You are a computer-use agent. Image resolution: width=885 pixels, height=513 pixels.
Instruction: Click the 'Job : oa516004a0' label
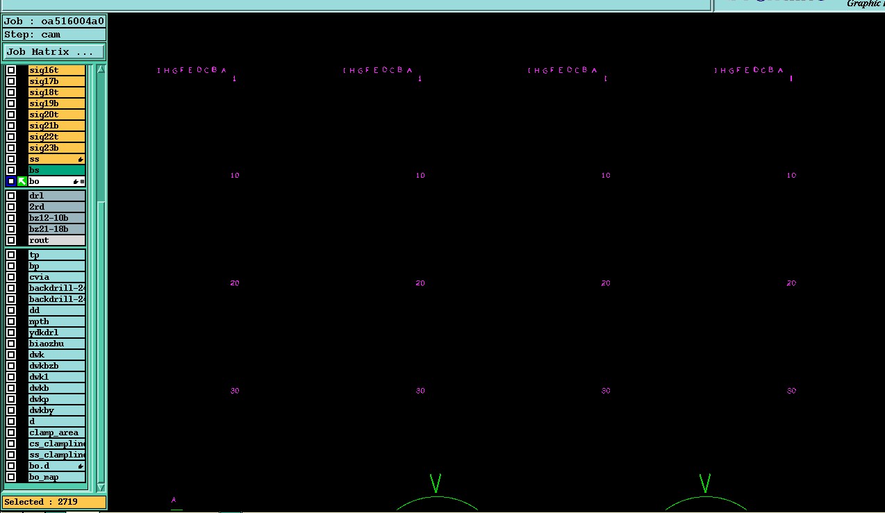click(x=54, y=22)
